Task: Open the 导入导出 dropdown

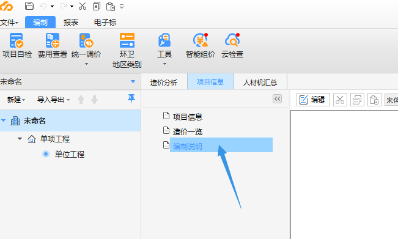Action: 53,100
